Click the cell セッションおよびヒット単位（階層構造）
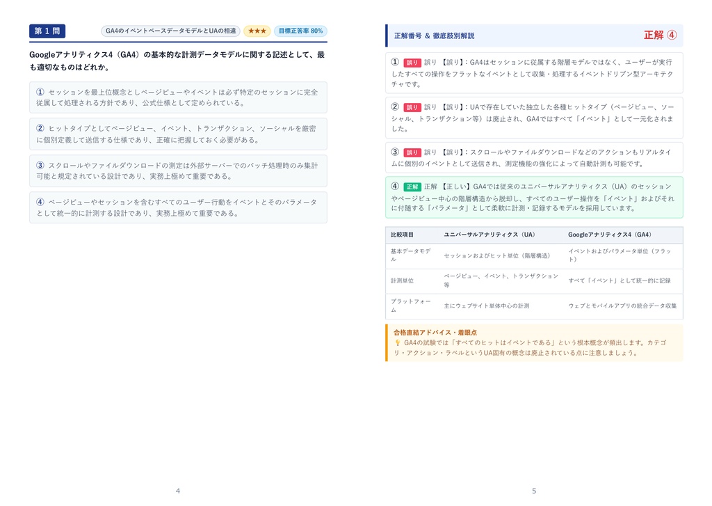712x506 pixels. [496, 255]
